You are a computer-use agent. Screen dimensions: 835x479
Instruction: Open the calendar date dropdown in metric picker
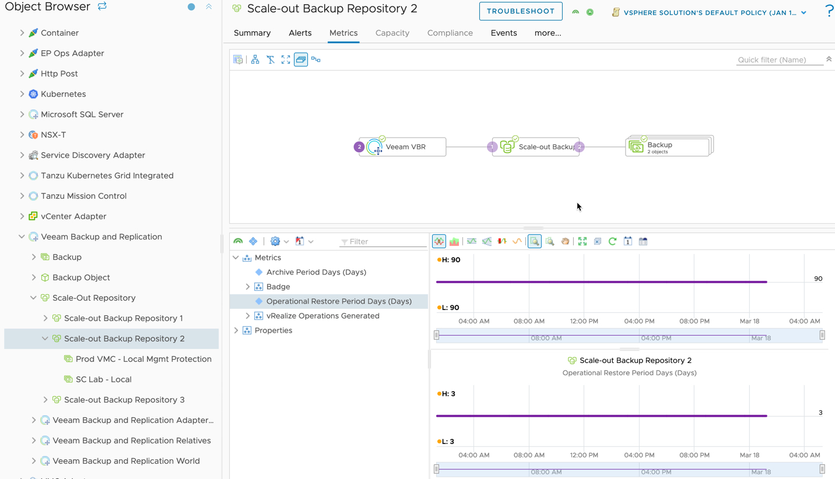(x=304, y=241)
